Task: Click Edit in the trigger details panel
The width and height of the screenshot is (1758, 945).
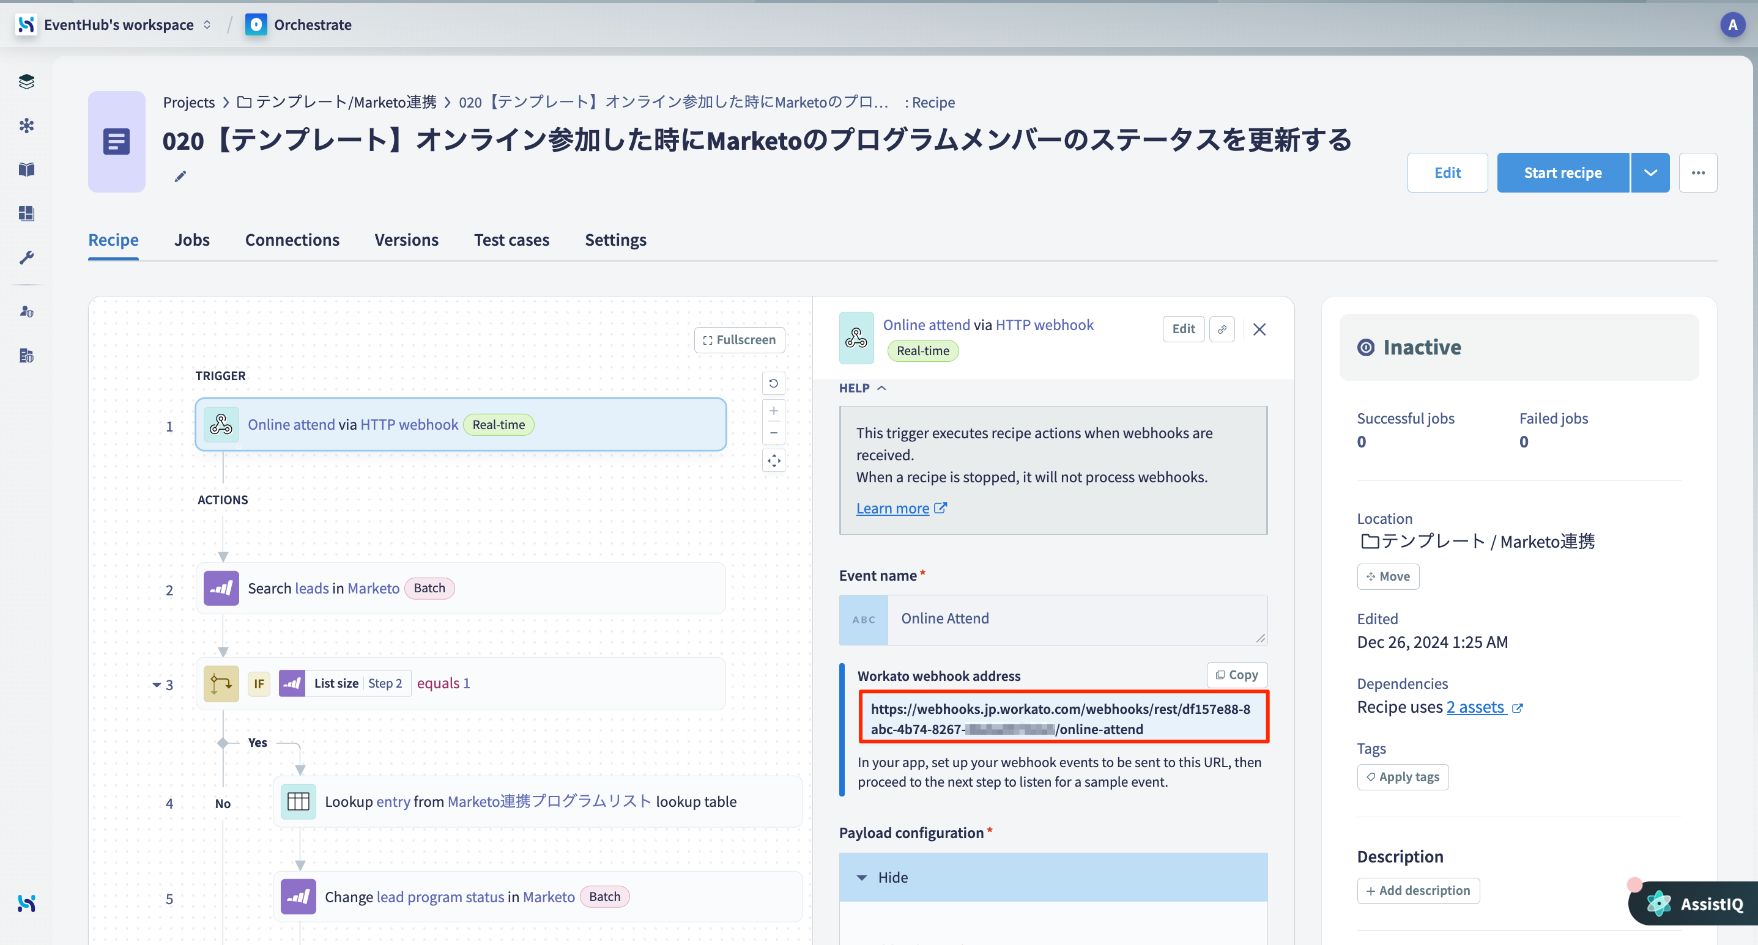Action: 1184,329
